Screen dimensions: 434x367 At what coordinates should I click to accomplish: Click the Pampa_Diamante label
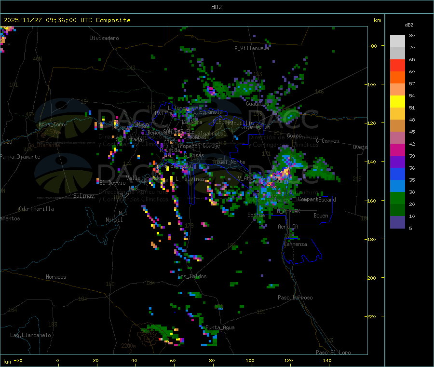(20, 157)
